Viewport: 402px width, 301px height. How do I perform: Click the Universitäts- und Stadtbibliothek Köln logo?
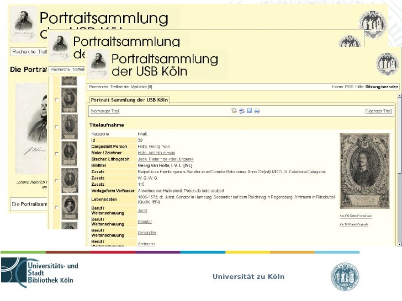pos(40,273)
